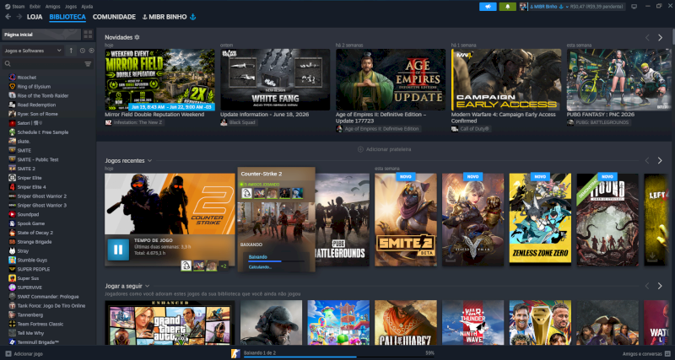Image resolution: width=675 pixels, height=360 pixels.
Task: Click the recent activity clock filter
Action: (82, 51)
